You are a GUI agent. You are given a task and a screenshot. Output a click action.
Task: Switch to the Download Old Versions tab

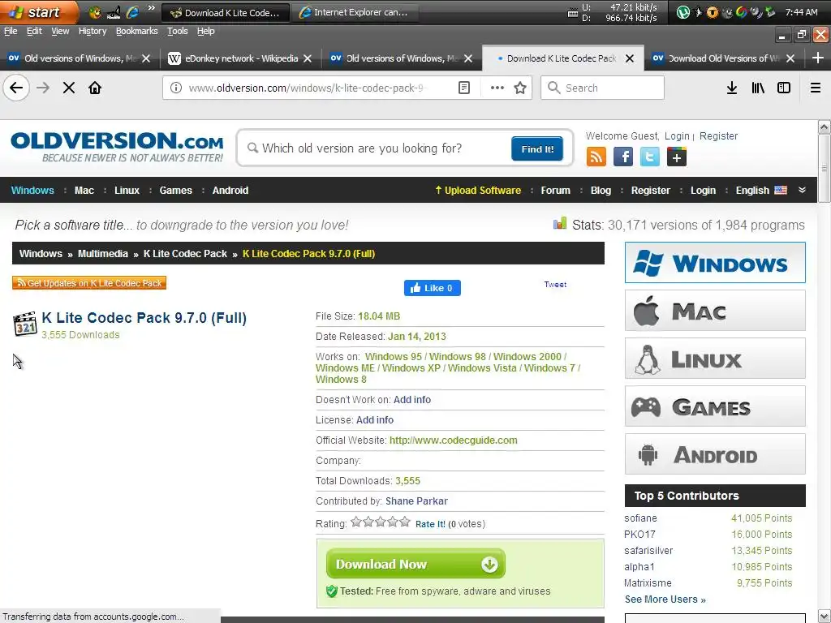tap(723, 58)
